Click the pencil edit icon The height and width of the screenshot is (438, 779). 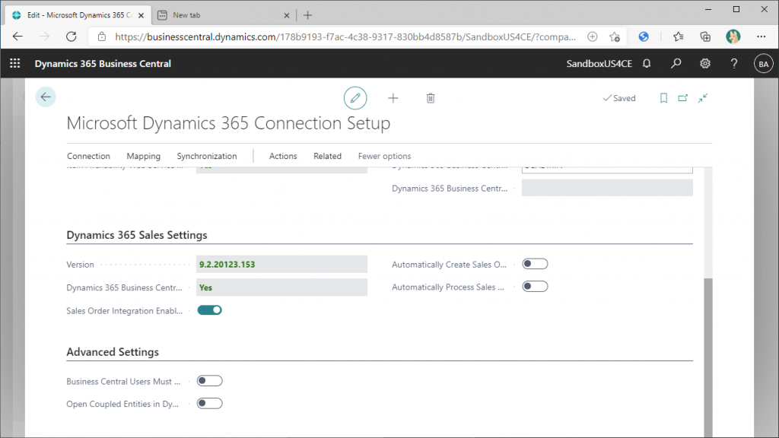[355, 98]
